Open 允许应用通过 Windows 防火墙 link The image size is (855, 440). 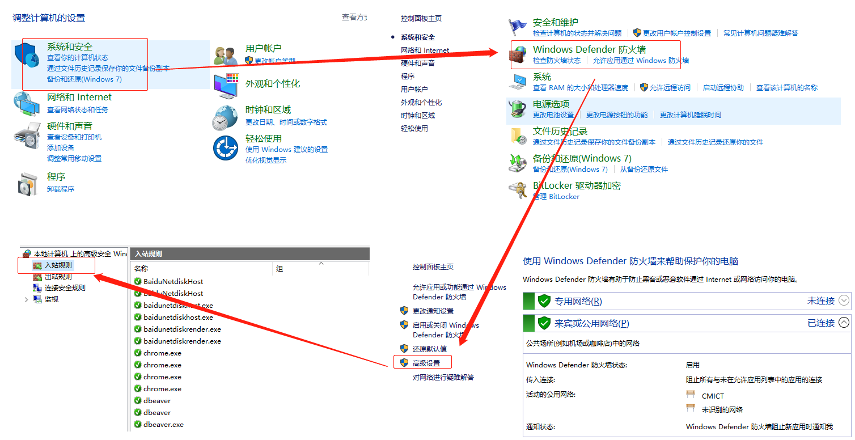coord(641,60)
